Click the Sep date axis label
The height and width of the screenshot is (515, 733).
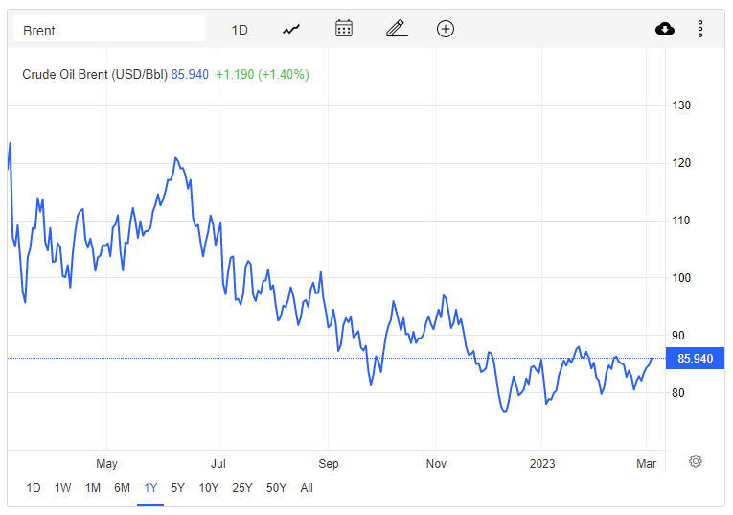coord(328,464)
